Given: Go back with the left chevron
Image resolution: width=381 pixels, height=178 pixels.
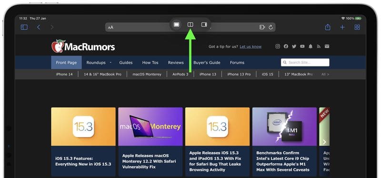Looking at the screenshot, I should (x=39, y=27).
